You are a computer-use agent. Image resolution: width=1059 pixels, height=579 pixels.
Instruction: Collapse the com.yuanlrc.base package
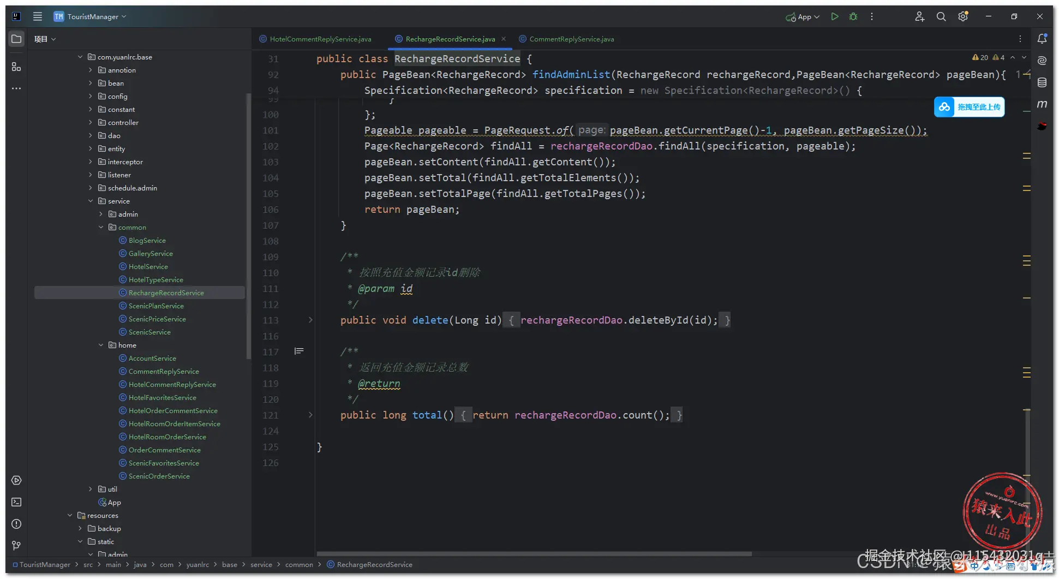tap(80, 57)
